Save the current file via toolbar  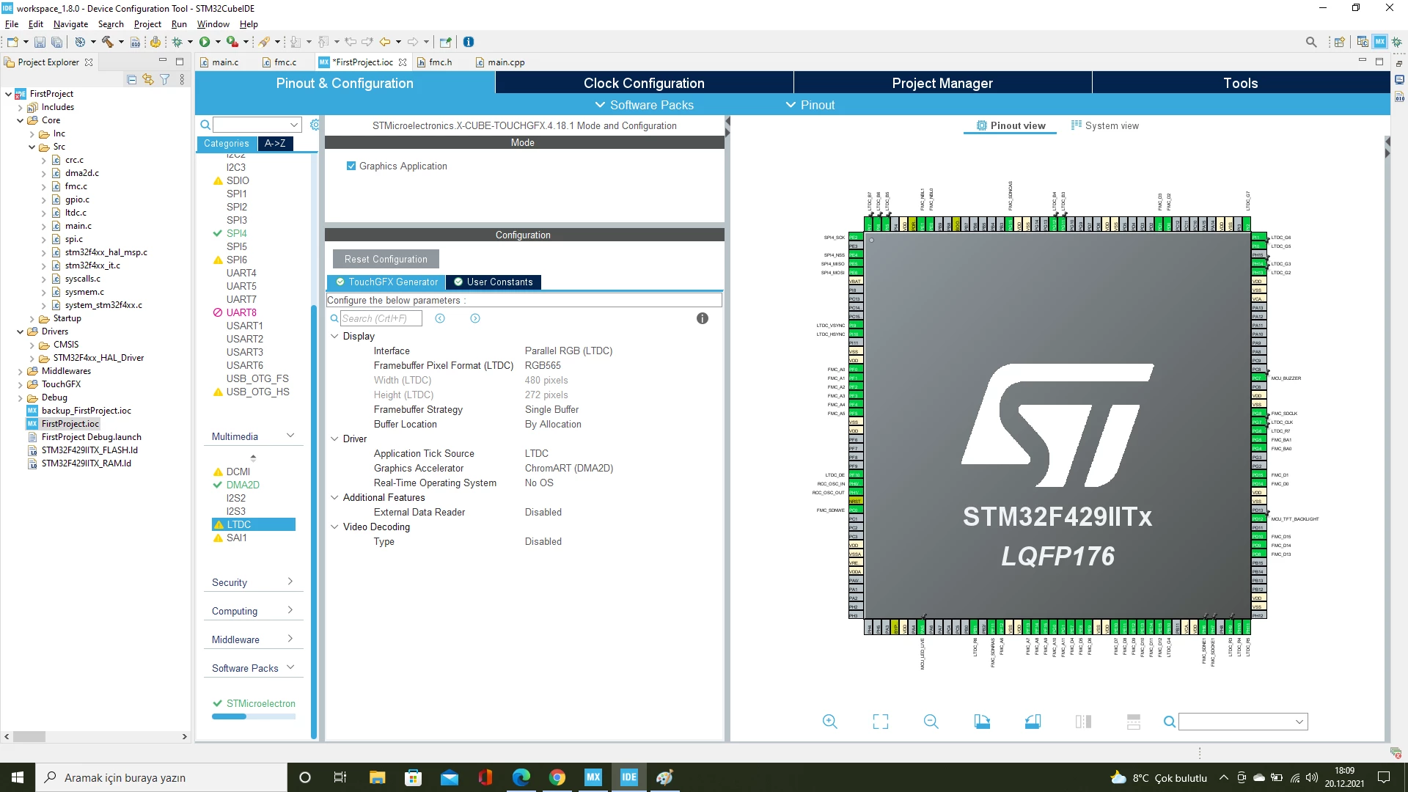pyautogui.click(x=40, y=42)
